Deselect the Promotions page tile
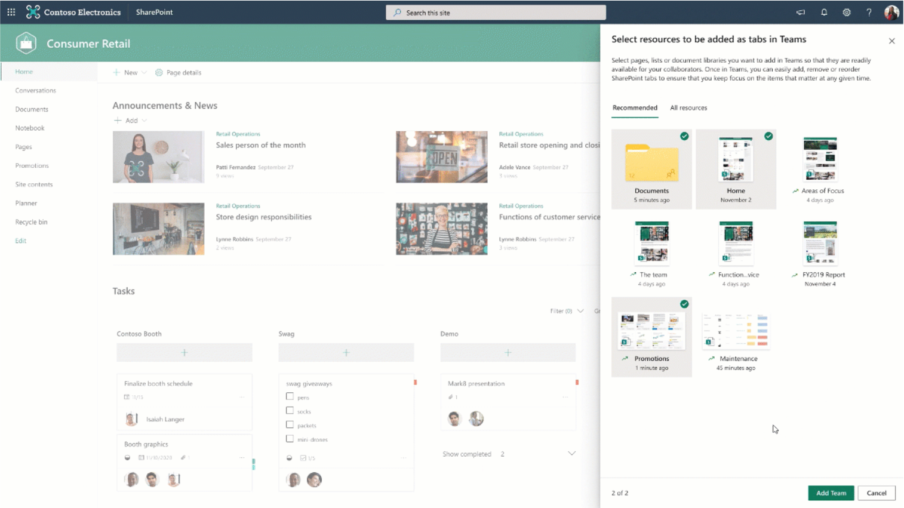 tap(651, 337)
